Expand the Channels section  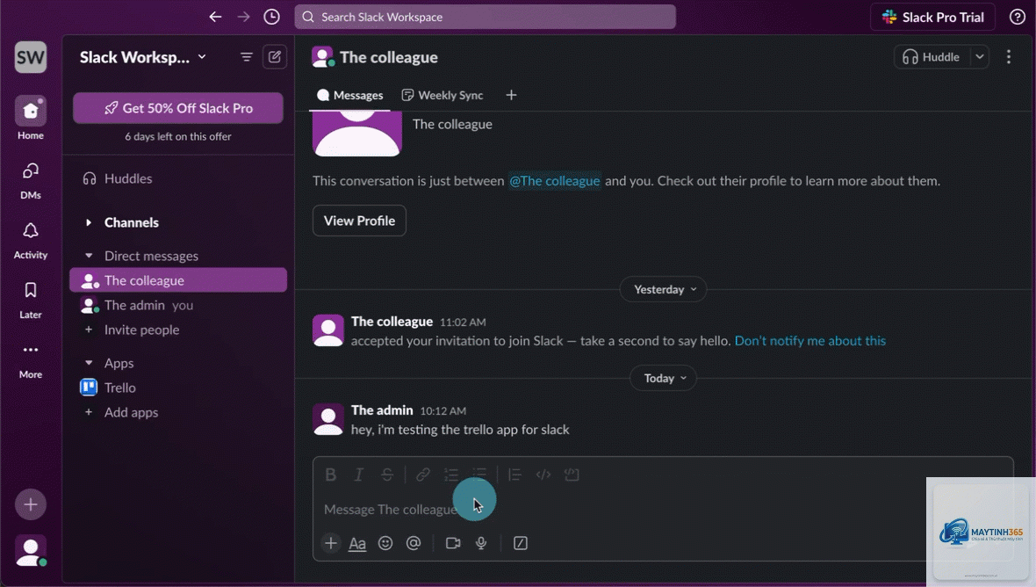pos(89,223)
